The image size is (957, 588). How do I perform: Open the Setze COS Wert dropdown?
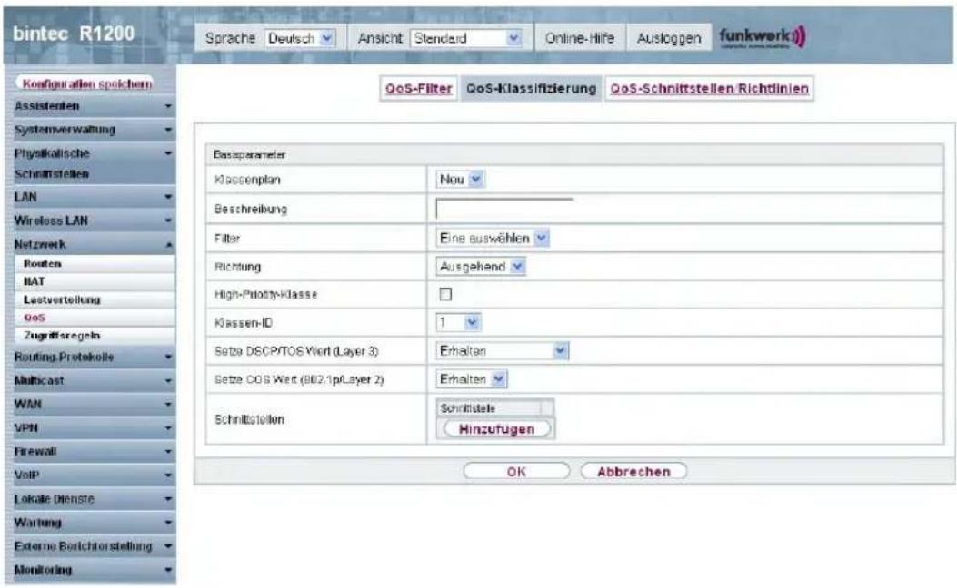(x=471, y=379)
